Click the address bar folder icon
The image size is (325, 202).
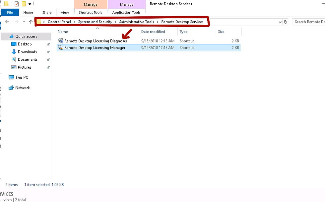(39, 22)
